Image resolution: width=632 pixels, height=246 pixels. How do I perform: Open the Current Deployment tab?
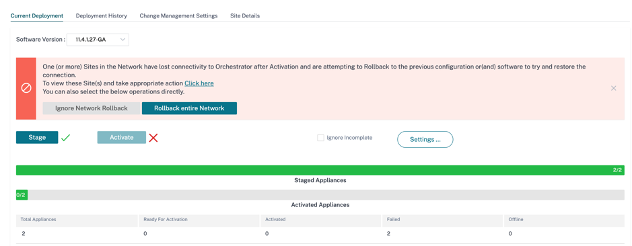pos(36,15)
